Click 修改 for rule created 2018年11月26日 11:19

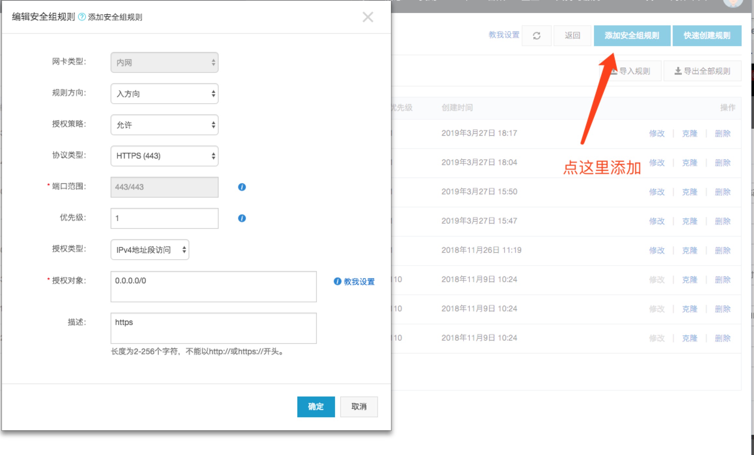pyautogui.click(x=657, y=250)
